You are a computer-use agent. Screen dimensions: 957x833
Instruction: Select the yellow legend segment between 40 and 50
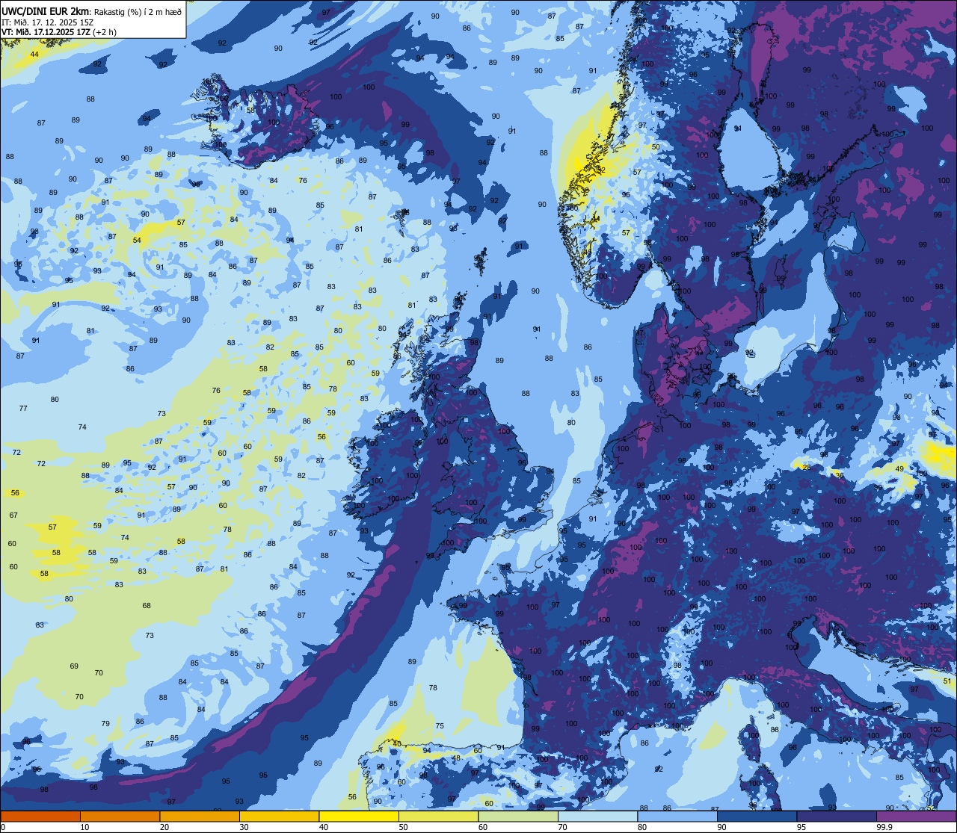click(x=359, y=816)
